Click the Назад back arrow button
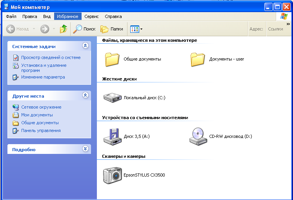The image size is (293, 200). pyautogui.click(x=11, y=29)
